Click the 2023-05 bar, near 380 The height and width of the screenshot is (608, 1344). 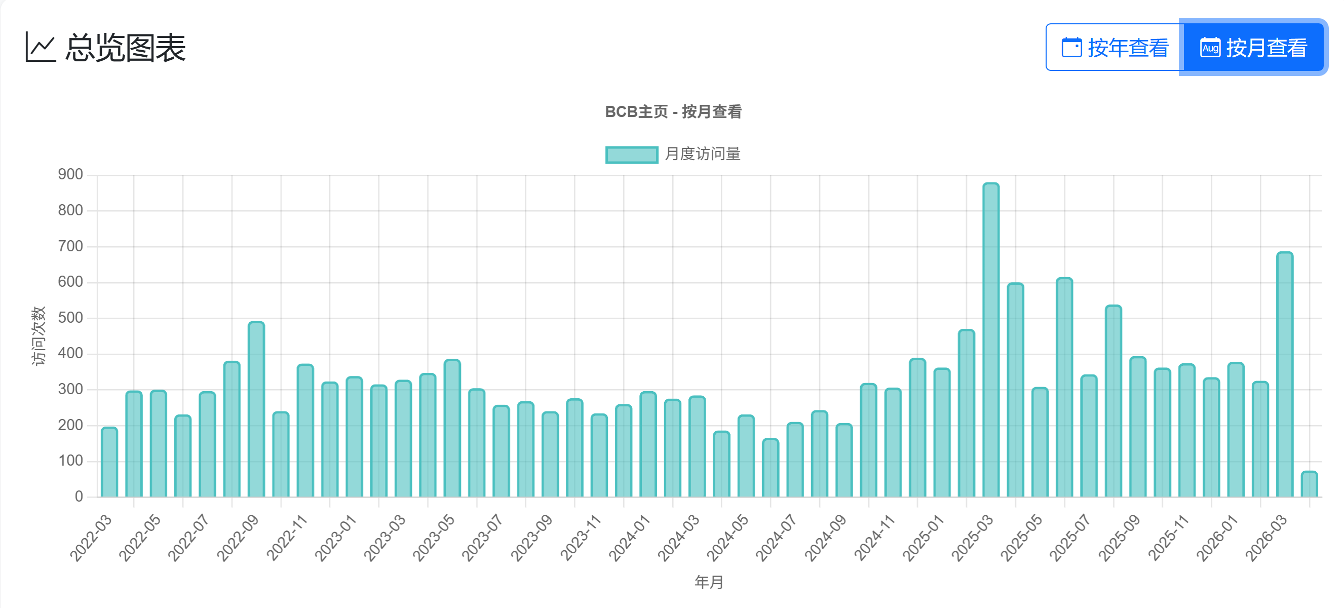pyautogui.click(x=452, y=428)
